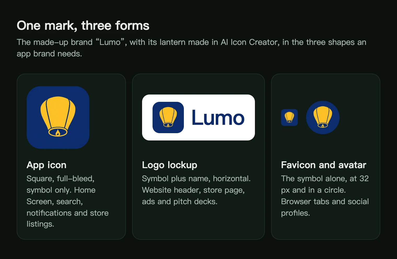397x259 pixels.
Task: Click the "Favicon and avatar" card title
Action: tap(324, 165)
